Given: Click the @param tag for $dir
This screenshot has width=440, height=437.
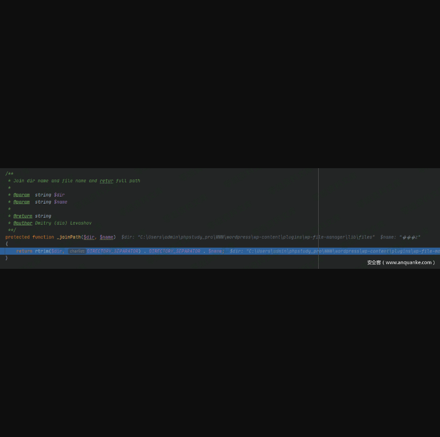Looking at the screenshot, I should [22, 195].
